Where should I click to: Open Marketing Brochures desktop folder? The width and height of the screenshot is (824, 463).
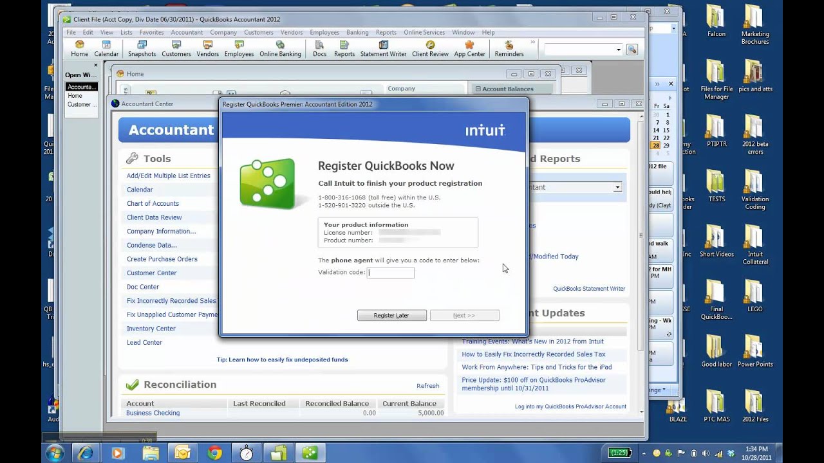coord(755,24)
